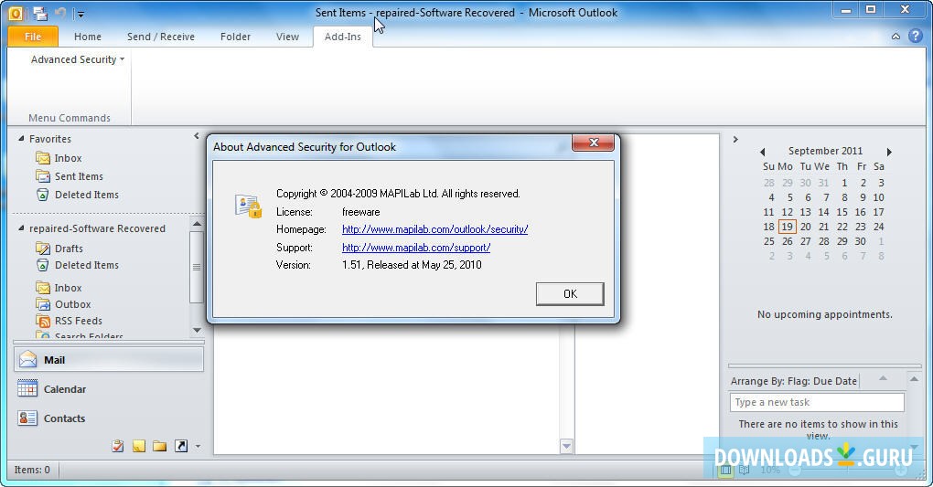Expand the To-Do Bar with the chevron
The width and height of the screenshot is (933, 487).
[735, 139]
